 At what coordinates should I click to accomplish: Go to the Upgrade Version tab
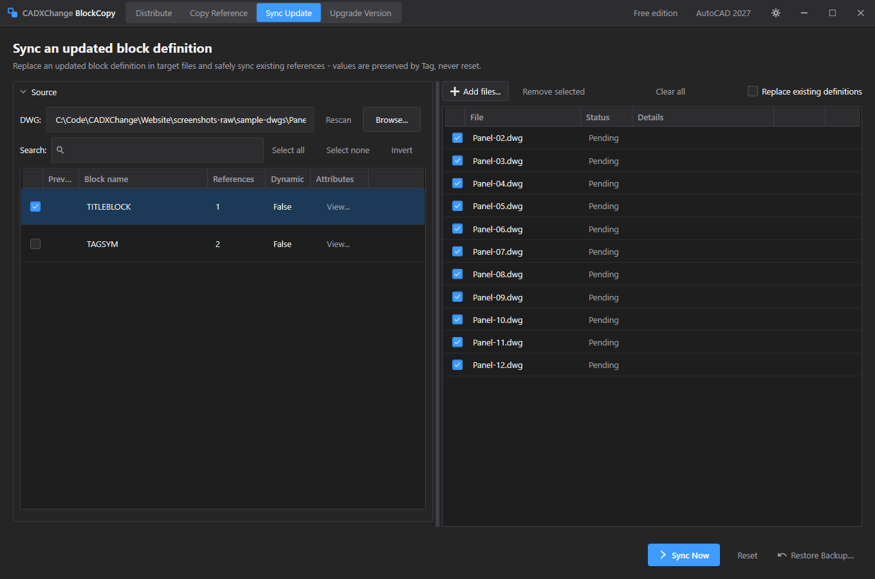(x=360, y=13)
